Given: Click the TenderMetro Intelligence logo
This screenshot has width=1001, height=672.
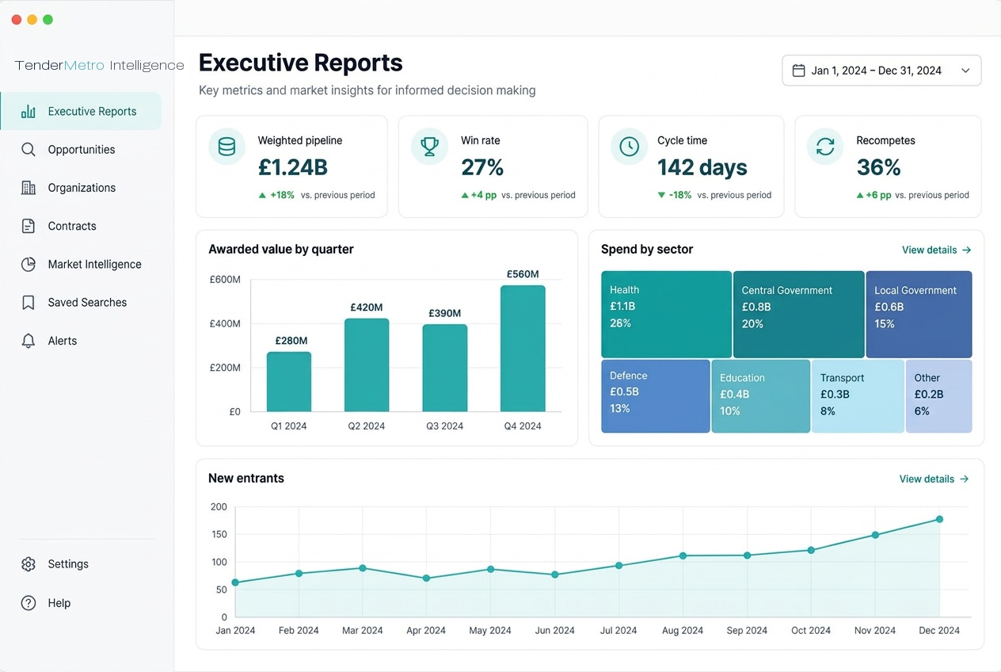Looking at the screenshot, I should [x=99, y=66].
